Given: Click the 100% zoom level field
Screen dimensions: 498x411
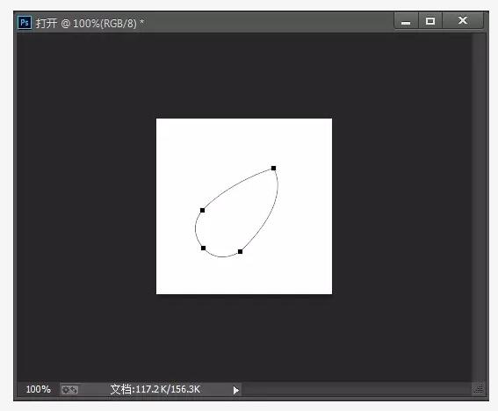Looking at the screenshot, I should [x=38, y=389].
